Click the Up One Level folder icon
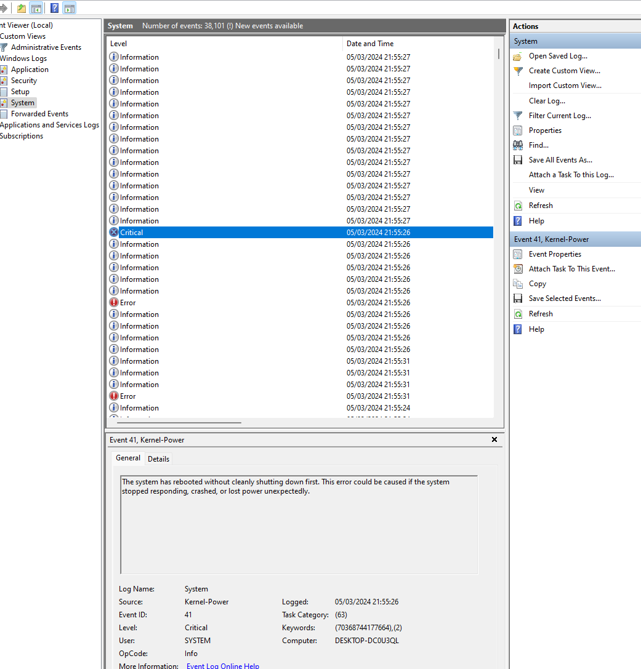This screenshot has height=669, width=641. coord(22,8)
